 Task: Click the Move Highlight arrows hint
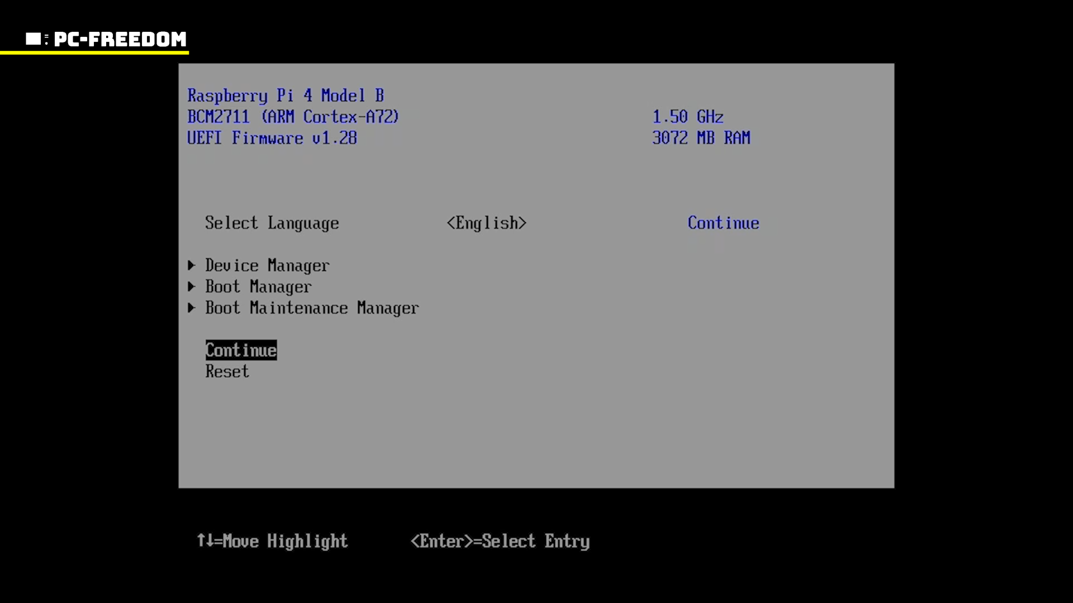click(272, 541)
